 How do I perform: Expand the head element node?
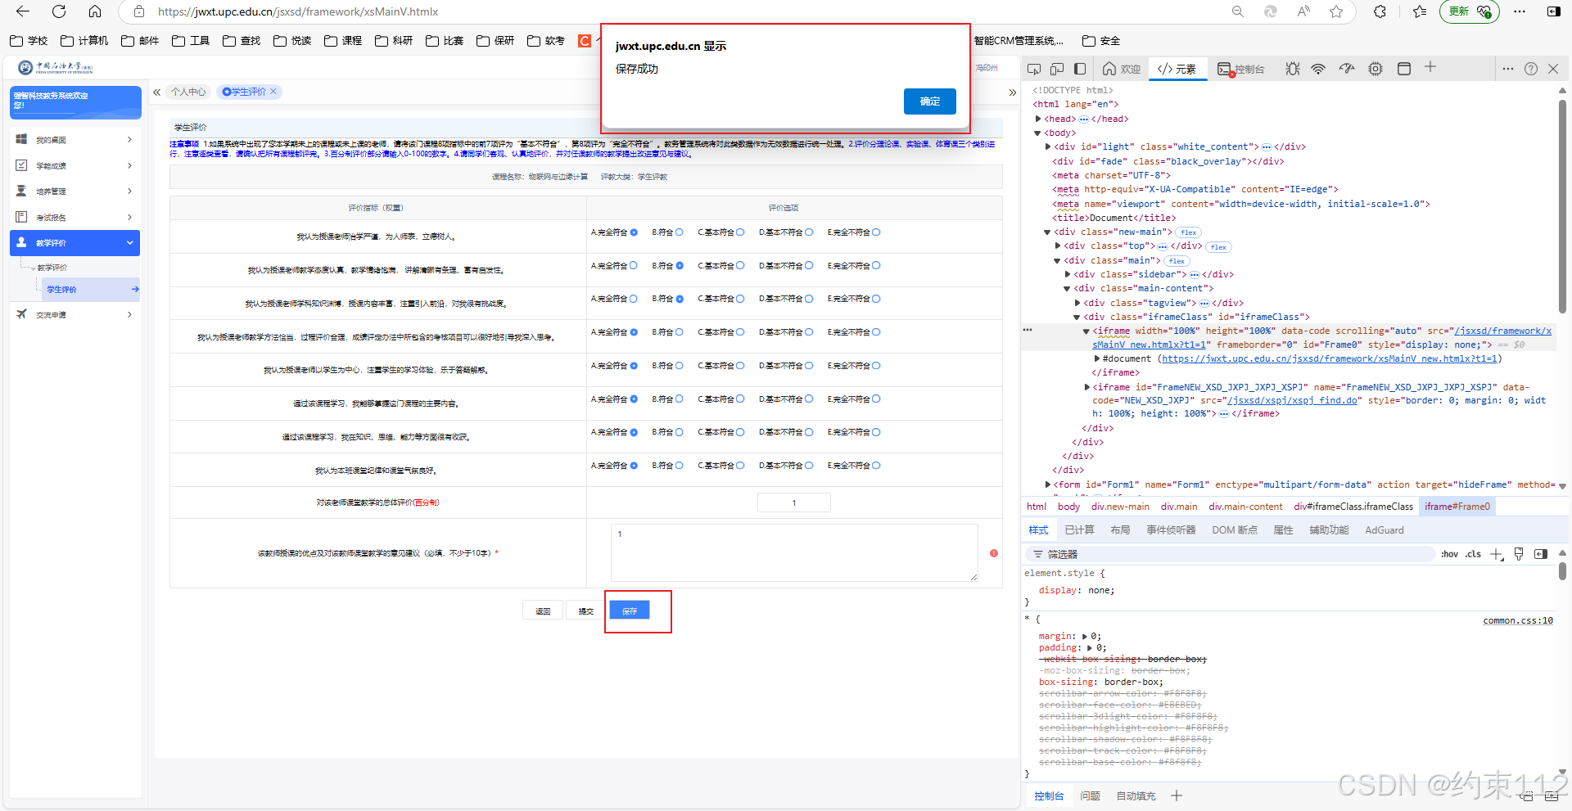tap(1038, 119)
